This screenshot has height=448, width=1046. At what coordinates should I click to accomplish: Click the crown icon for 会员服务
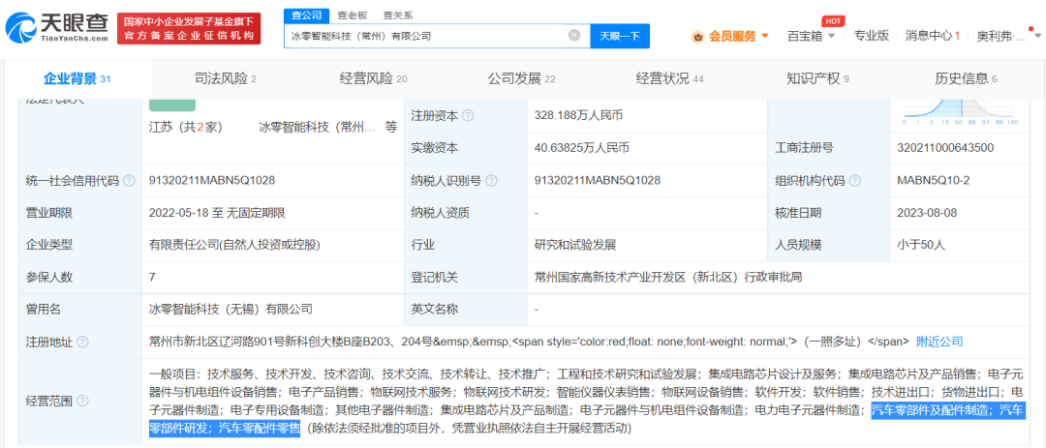pyautogui.click(x=698, y=36)
